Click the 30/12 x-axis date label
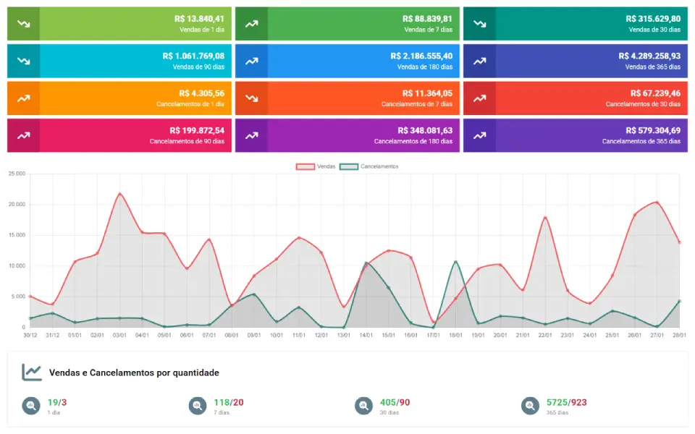 (30, 335)
